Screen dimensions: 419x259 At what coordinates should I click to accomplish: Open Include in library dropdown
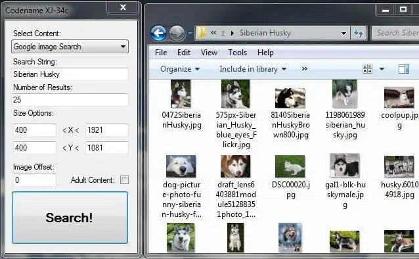(x=253, y=69)
